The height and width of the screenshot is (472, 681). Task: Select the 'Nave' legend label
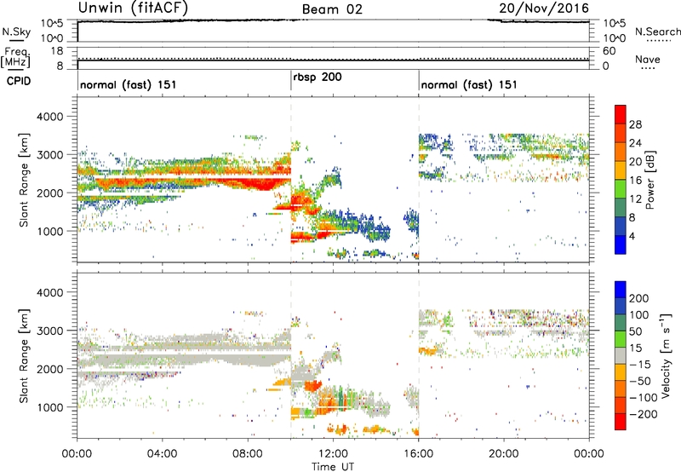648,60
